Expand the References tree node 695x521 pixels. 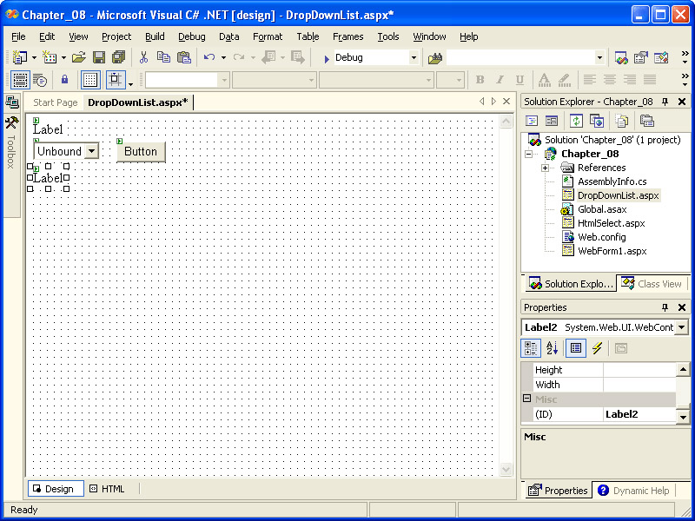pos(545,168)
